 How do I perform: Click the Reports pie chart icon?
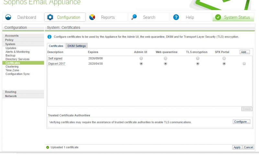(x=92, y=17)
